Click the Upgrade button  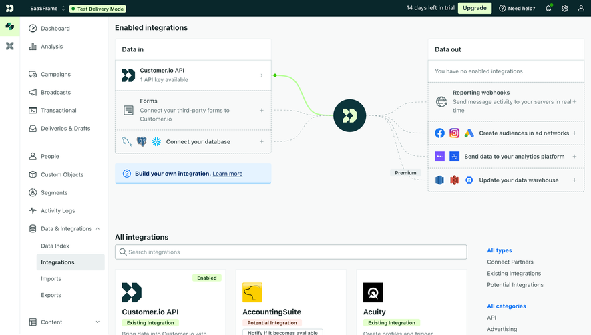475,8
